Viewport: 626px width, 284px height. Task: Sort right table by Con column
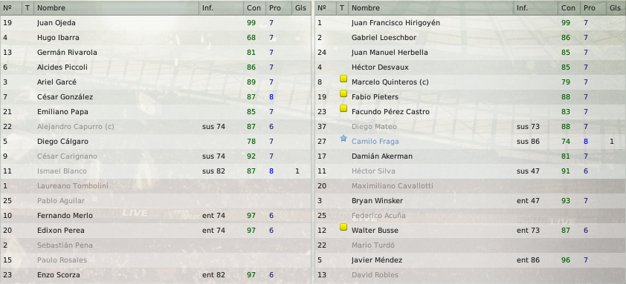tap(569, 7)
